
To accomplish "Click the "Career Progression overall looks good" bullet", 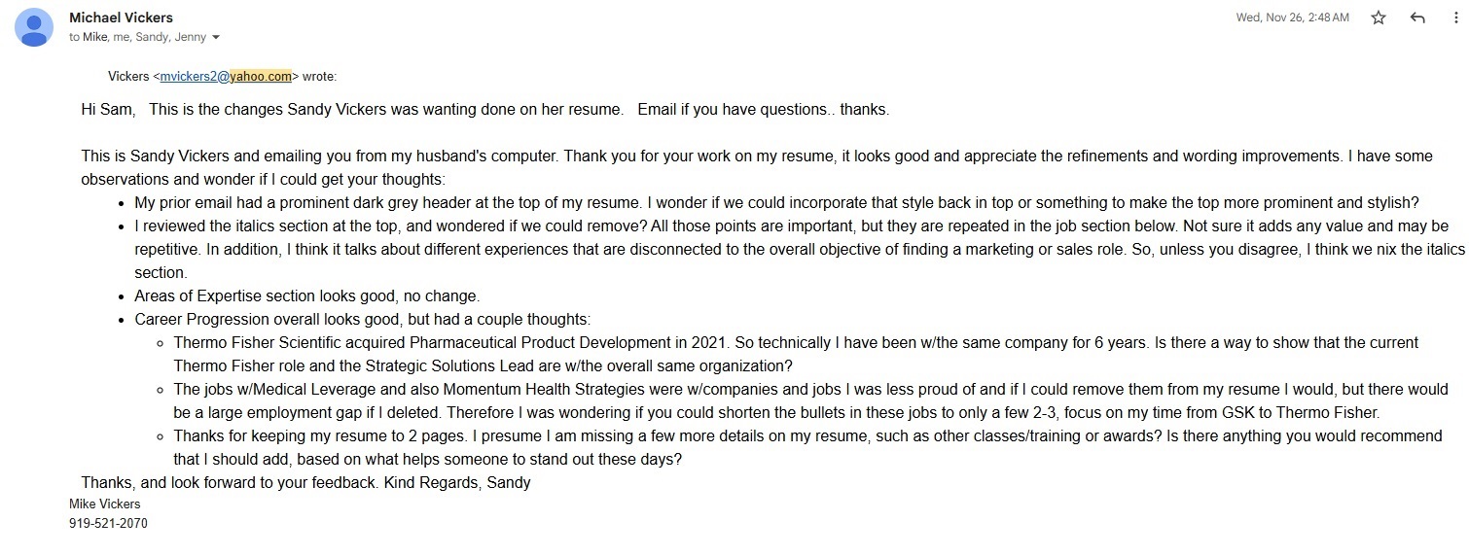I will click(362, 319).
